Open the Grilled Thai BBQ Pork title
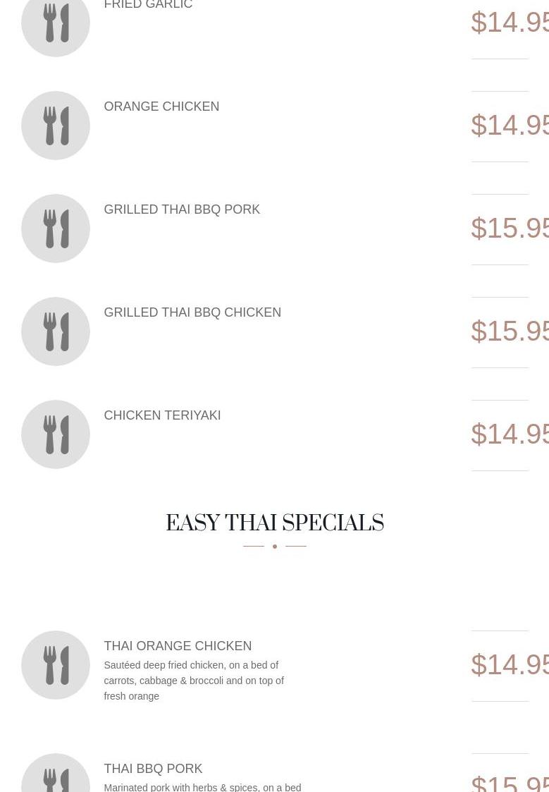Image resolution: width=549 pixels, height=792 pixels. coord(182,209)
